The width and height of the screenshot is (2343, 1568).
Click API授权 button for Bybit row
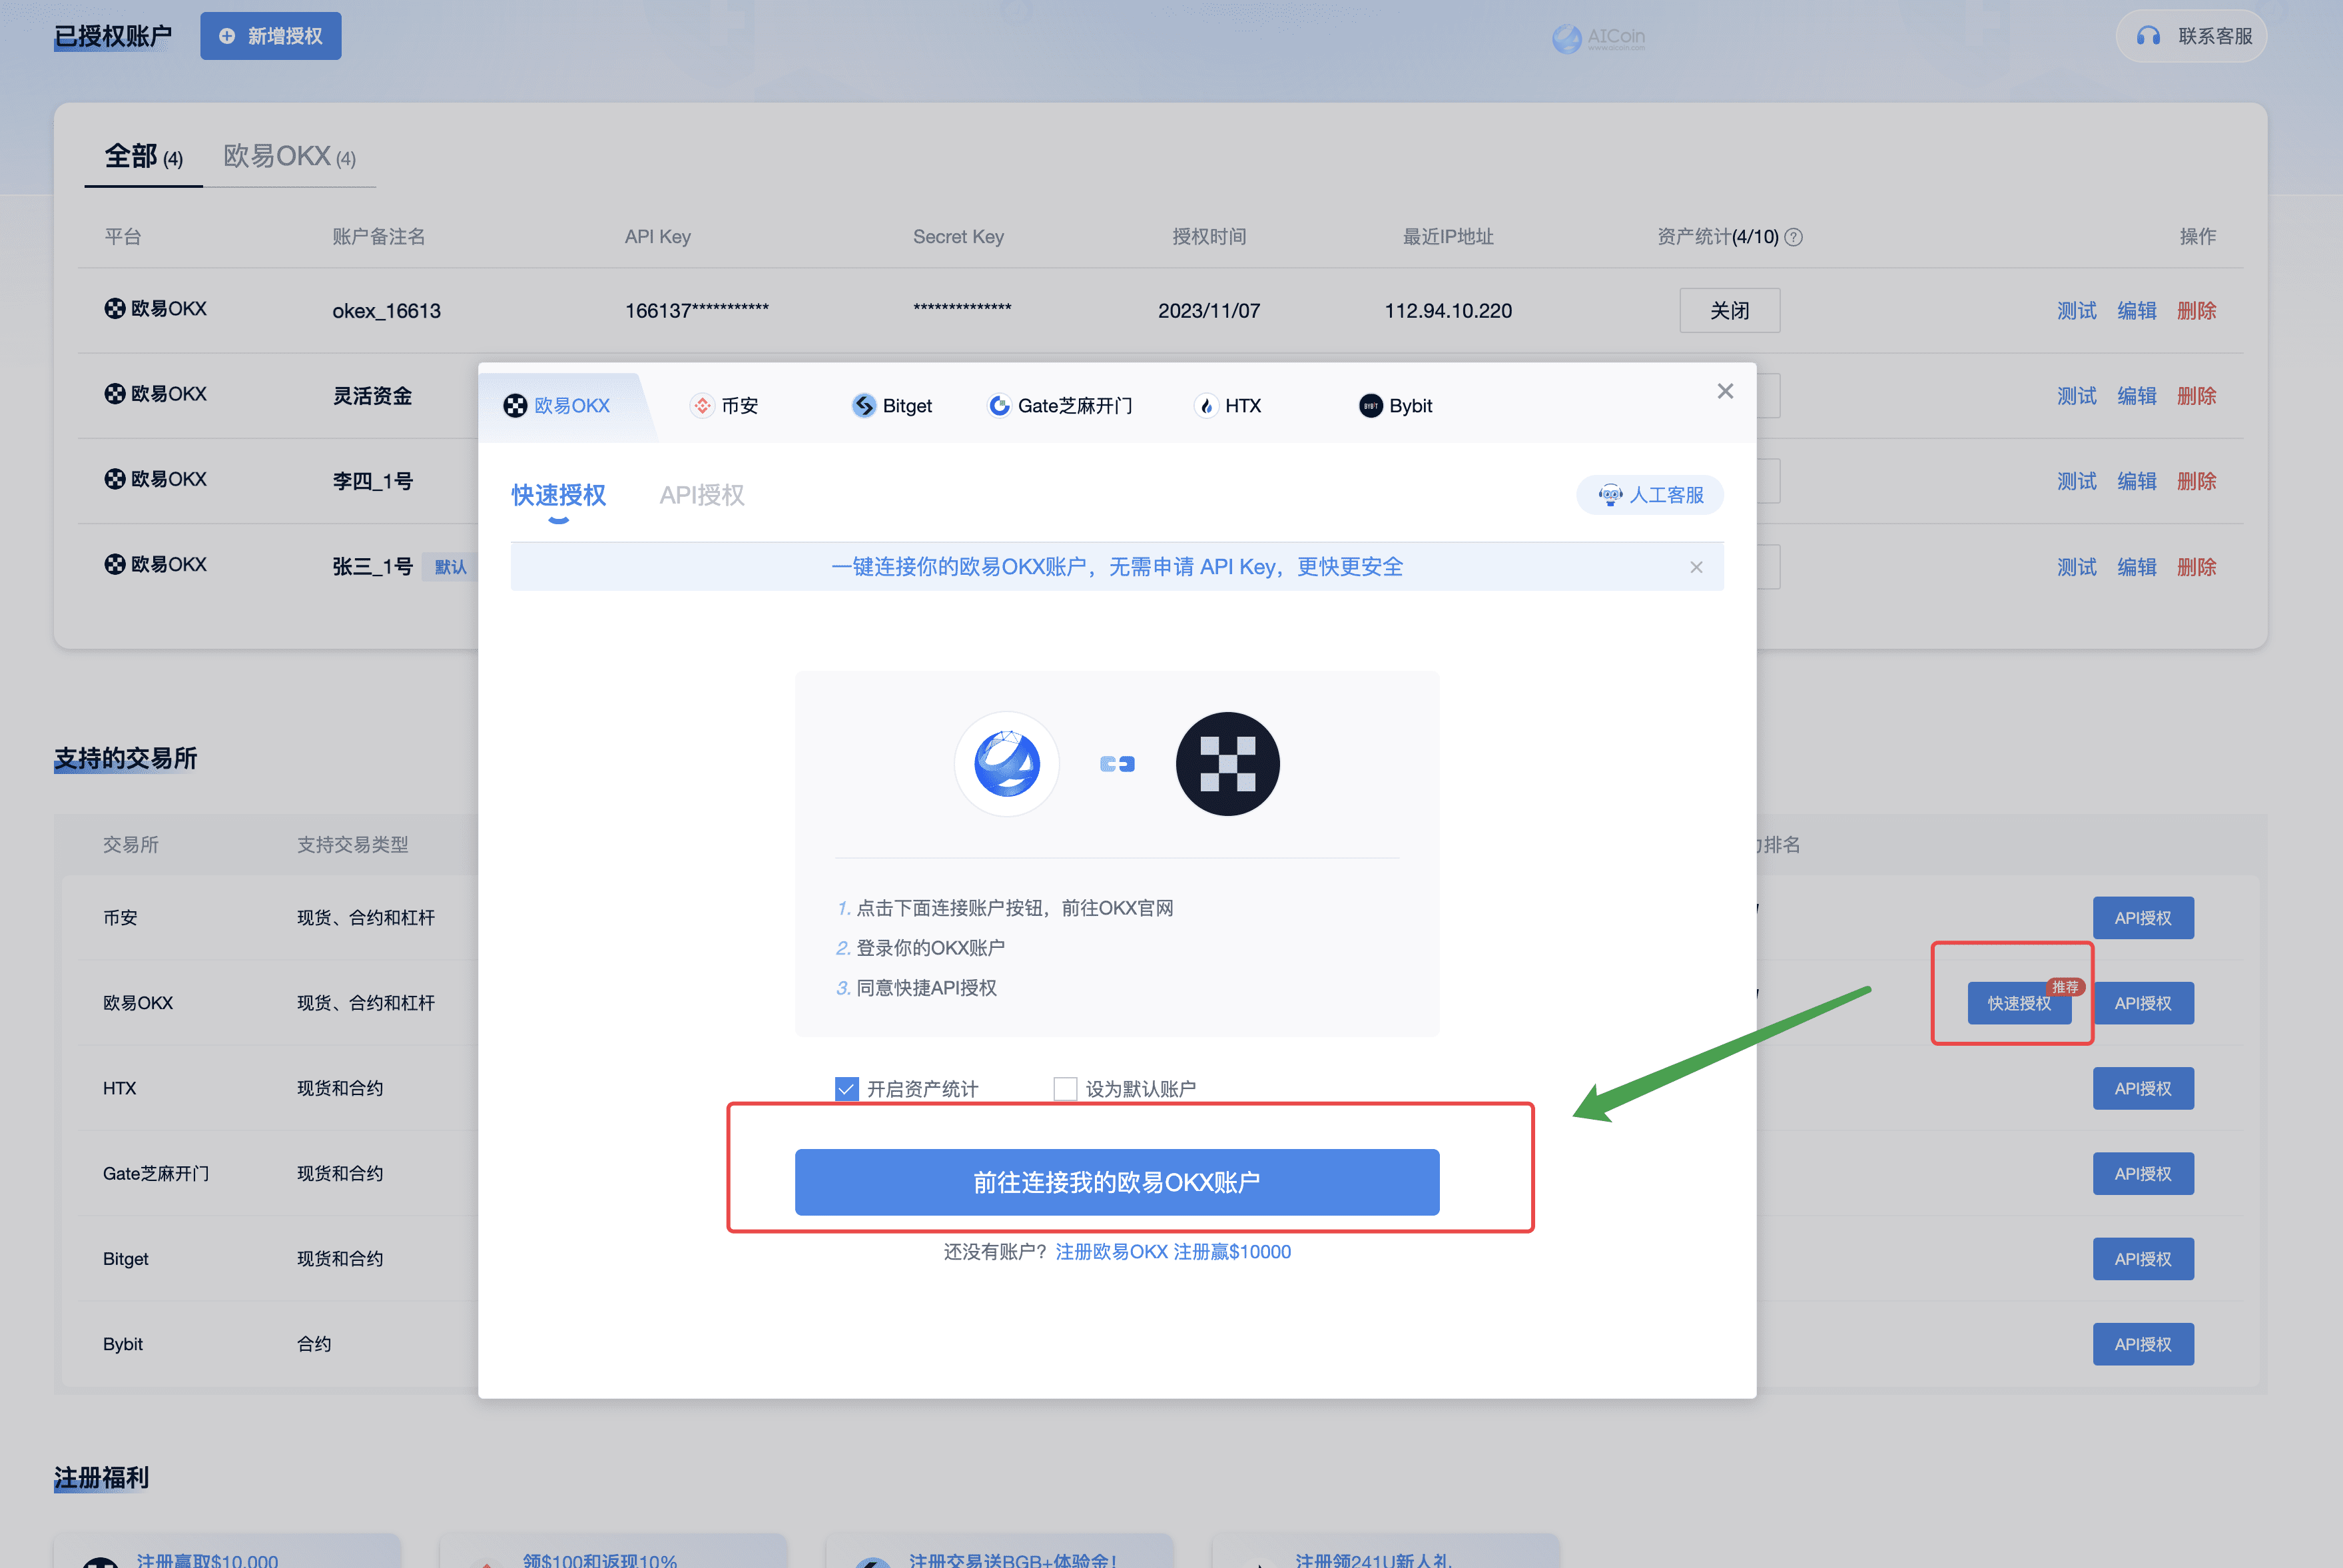point(2143,1344)
